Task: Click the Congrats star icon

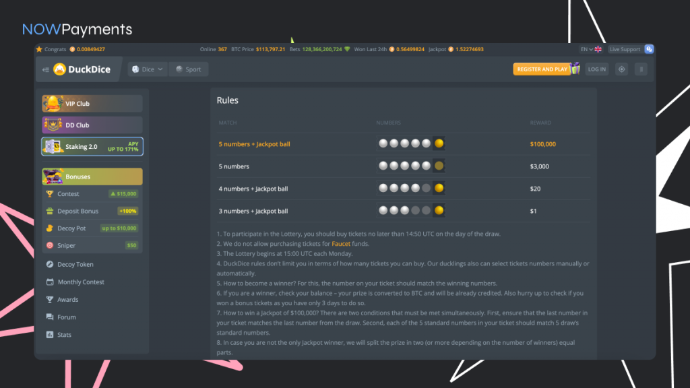Action: pos(39,49)
